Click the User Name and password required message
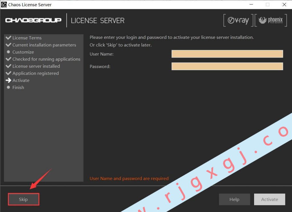Image resolution: width=292 pixels, height=212 pixels. 129,178
